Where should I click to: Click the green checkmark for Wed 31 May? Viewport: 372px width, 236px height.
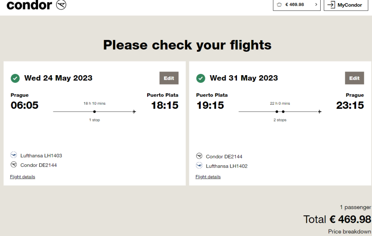tap(201, 78)
